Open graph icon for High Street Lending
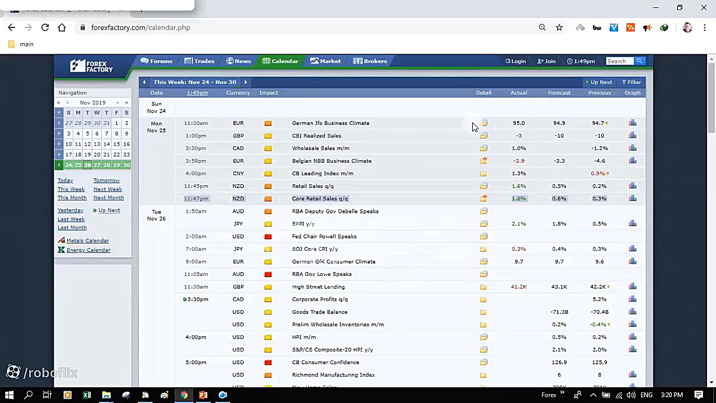The height and width of the screenshot is (403, 716). 632,287
